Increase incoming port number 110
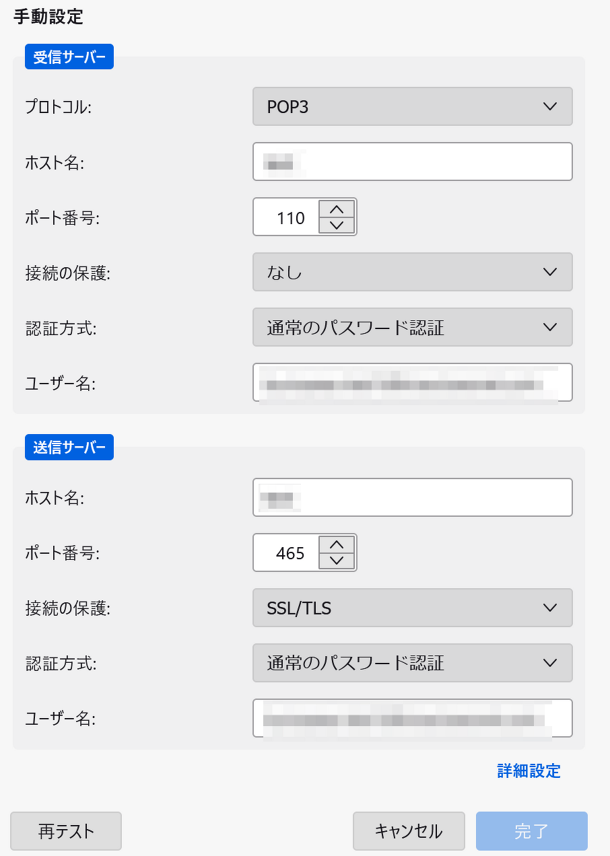Image resolution: width=610 pixels, height=856 pixels. click(x=337, y=208)
